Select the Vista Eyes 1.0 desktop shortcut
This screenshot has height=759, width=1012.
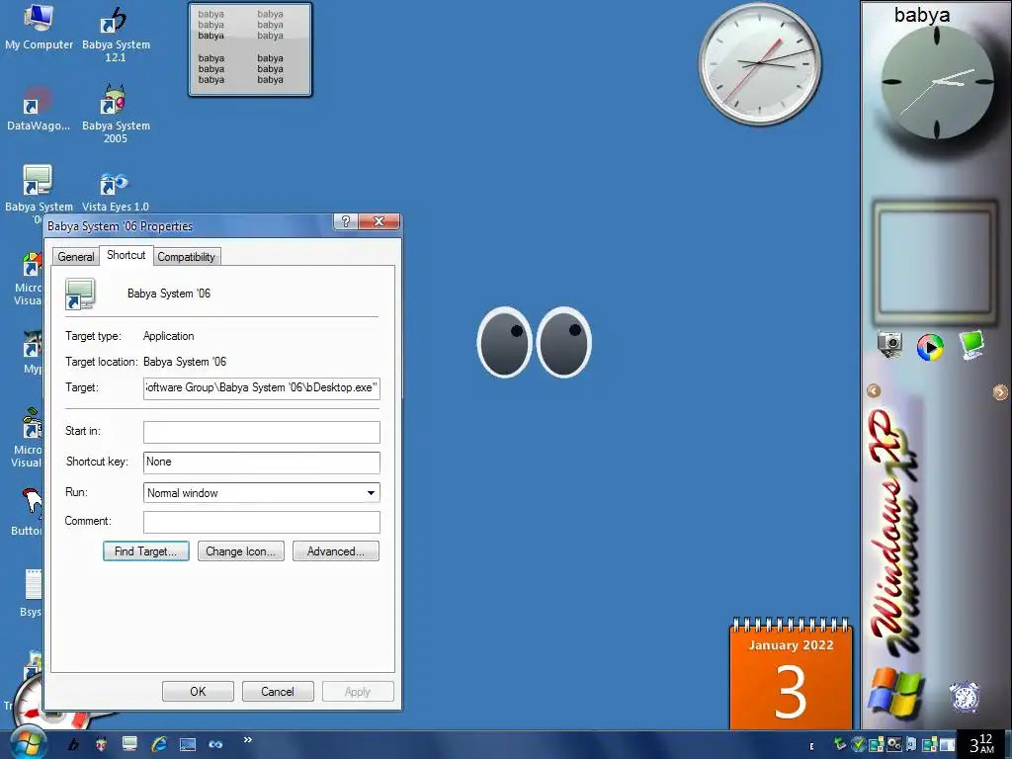point(115,193)
